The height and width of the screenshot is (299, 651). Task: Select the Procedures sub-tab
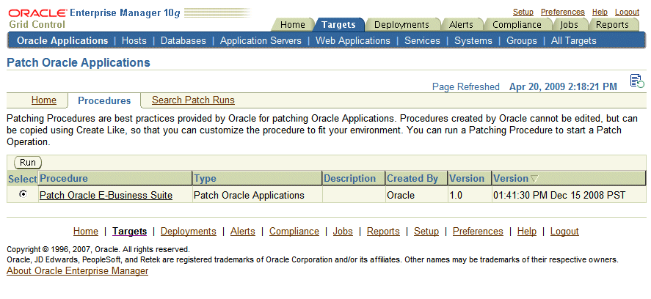click(x=104, y=101)
